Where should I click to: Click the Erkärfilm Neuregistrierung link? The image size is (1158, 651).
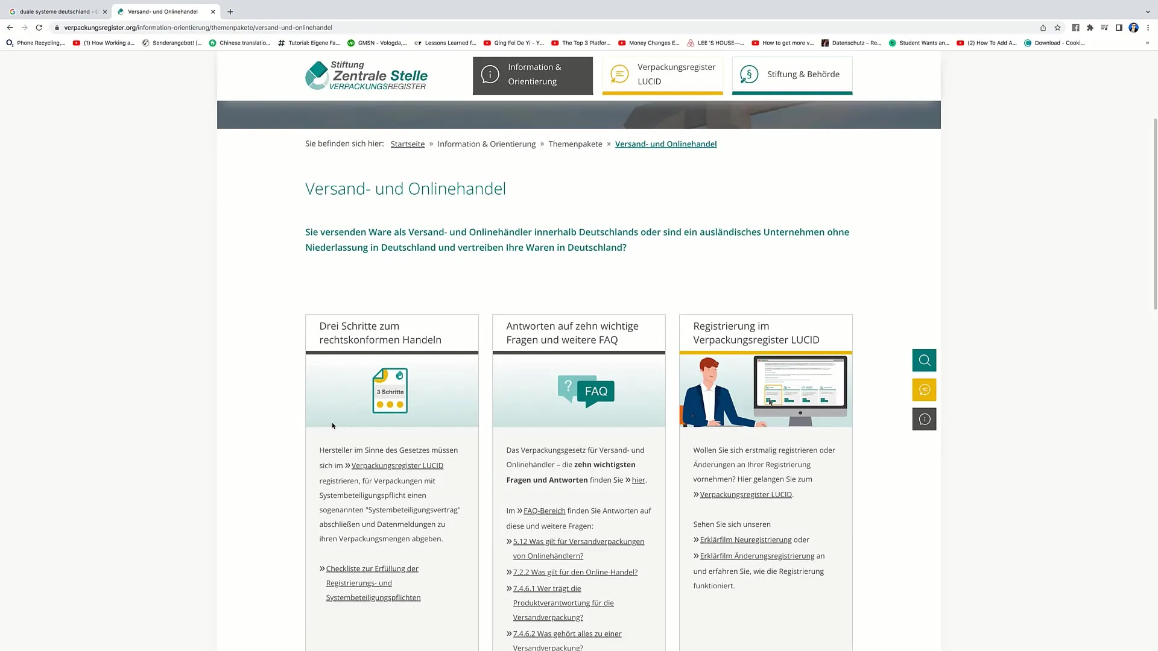(745, 539)
